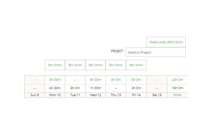
Task: Click the 4h 30m Monday cell
Action: click(55, 88)
